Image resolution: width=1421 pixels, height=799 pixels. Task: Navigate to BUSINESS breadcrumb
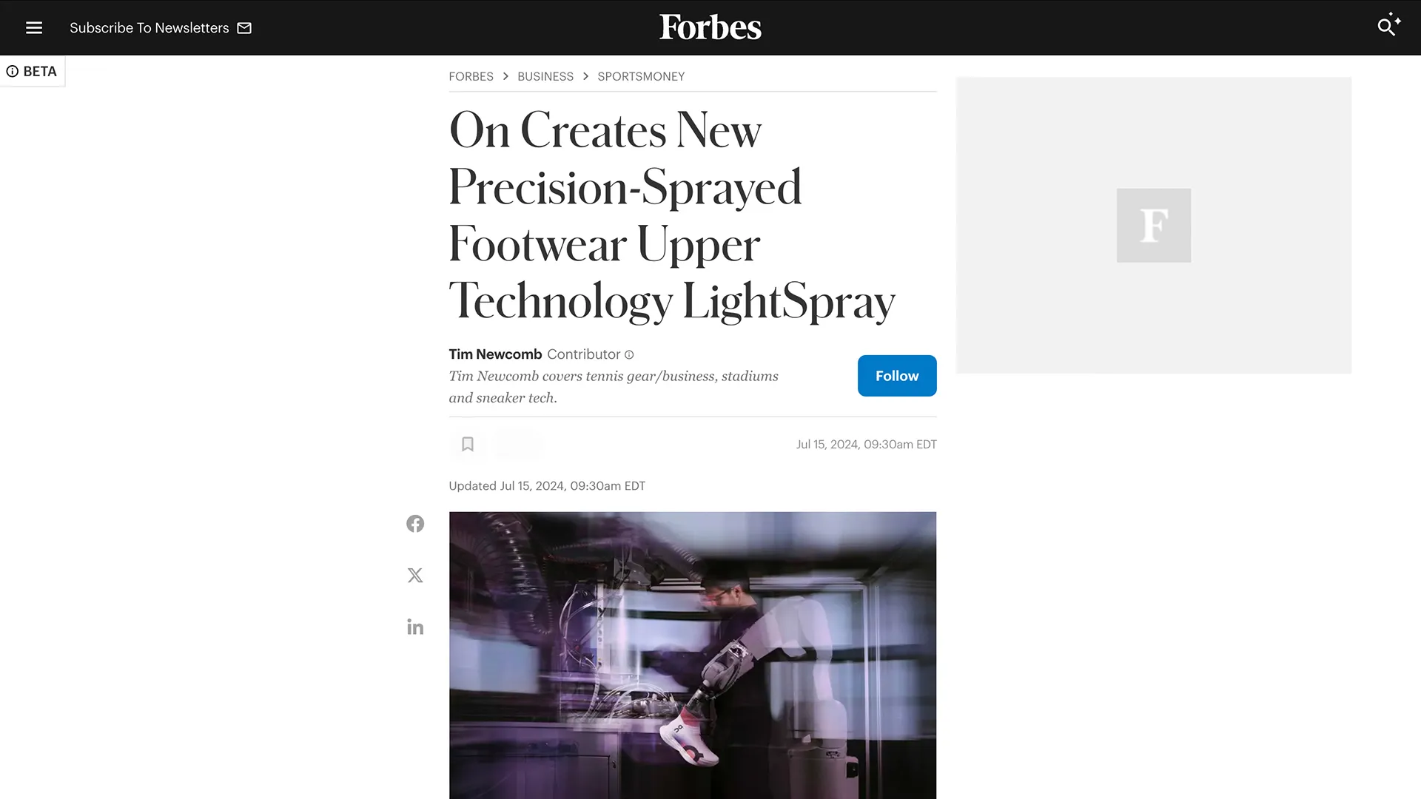coord(545,76)
